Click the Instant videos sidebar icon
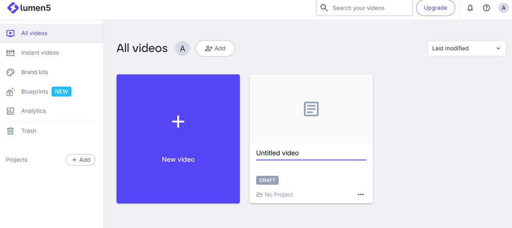Screen dimensions: 512x228 coord(10,53)
